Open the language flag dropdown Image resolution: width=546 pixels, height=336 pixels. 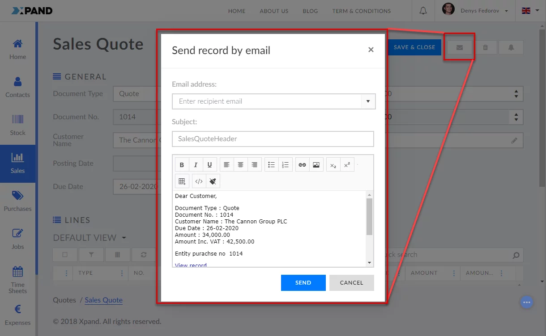click(530, 11)
